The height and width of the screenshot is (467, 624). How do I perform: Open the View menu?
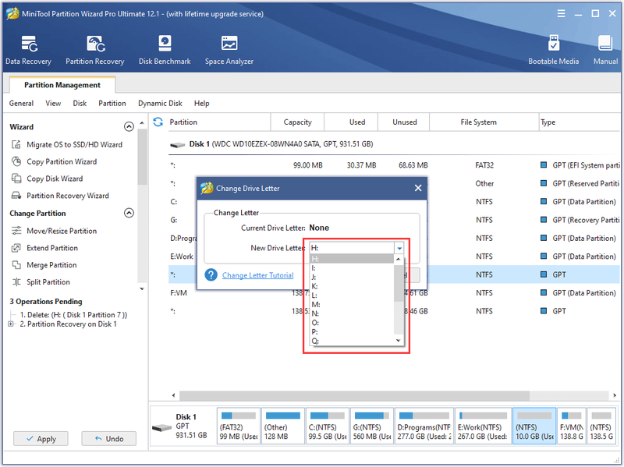click(x=53, y=103)
